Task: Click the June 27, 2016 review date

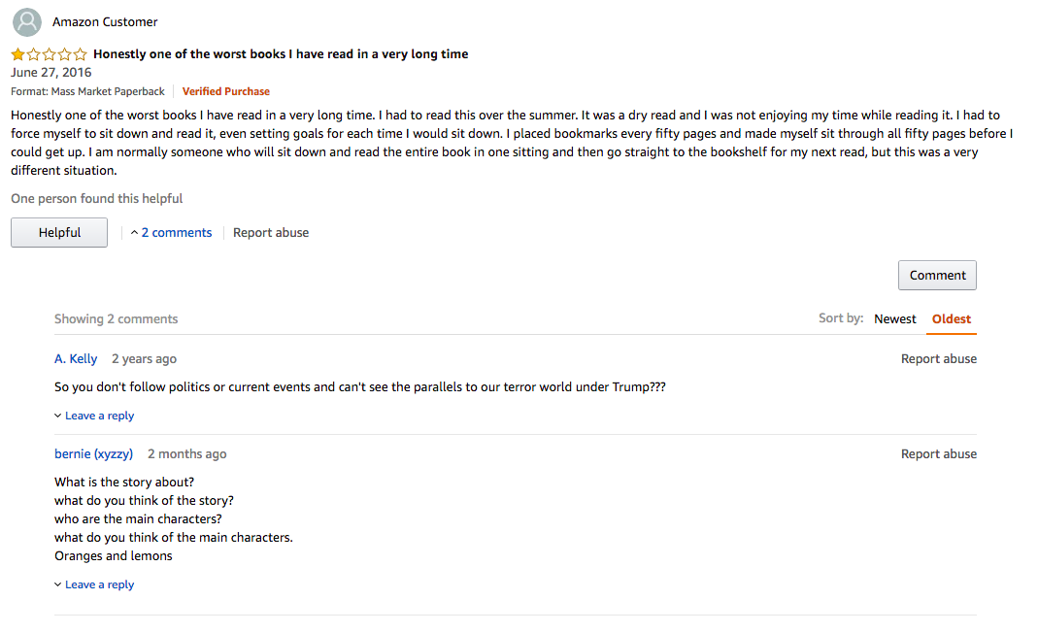Action: 51,73
